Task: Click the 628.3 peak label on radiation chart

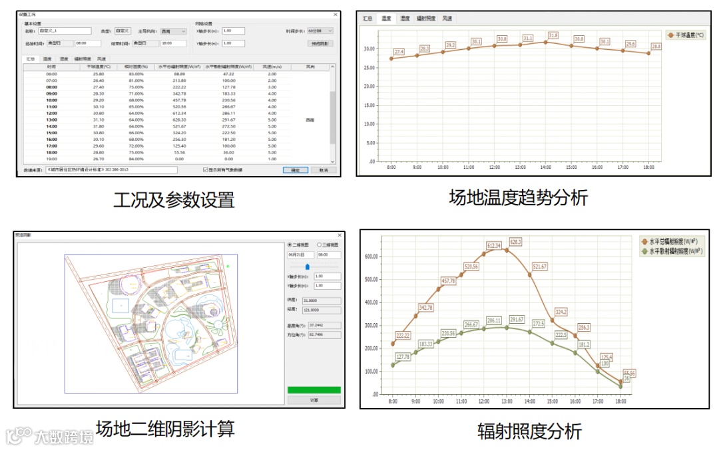Action: [x=515, y=242]
